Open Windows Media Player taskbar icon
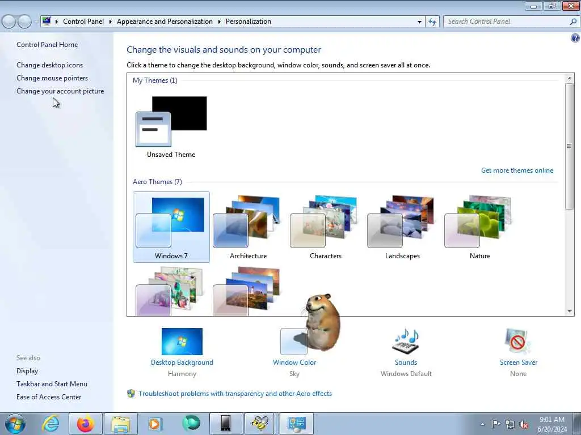The height and width of the screenshot is (435, 581). click(x=155, y=424)
